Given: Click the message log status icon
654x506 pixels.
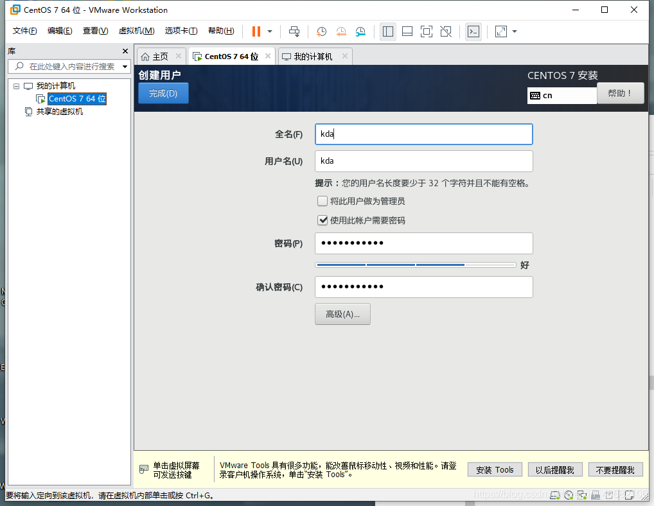Looking at the screenshot, I should point(630,495).
